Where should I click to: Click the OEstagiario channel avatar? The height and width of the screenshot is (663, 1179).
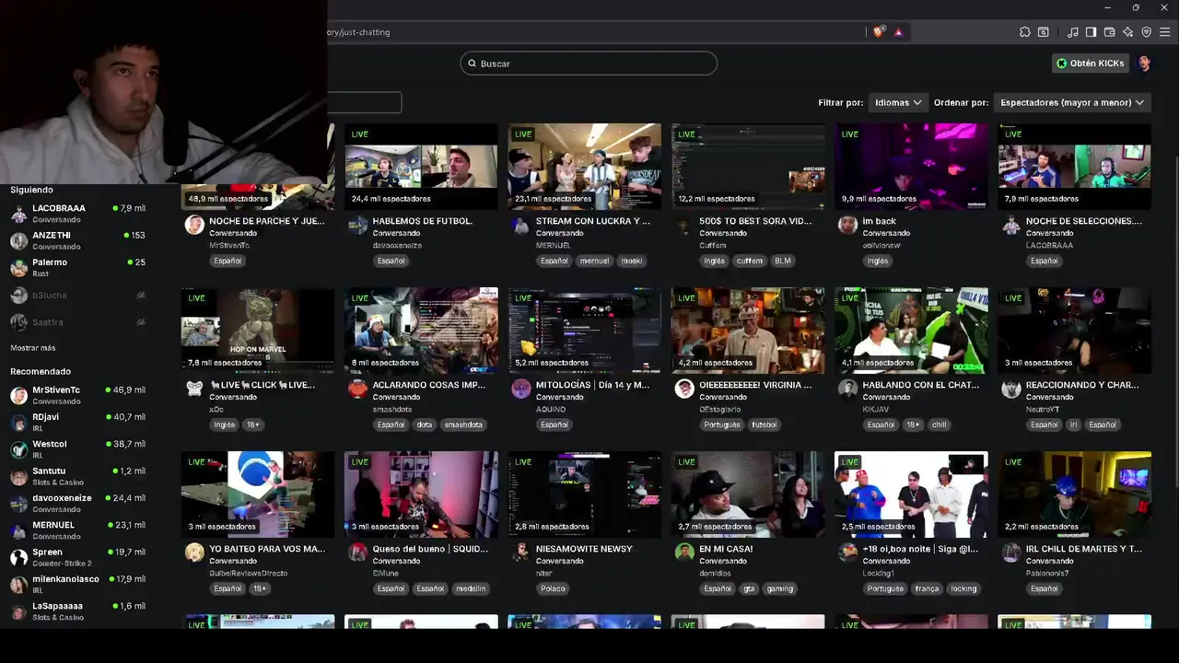pyautogui.click(x=684, y=389)
